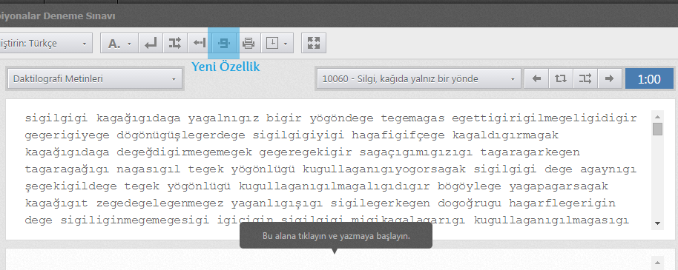The width and height of the screenshot is (678, 270).
Task: Open the font size 'A.' dropdown
Action: pos(119,43)
